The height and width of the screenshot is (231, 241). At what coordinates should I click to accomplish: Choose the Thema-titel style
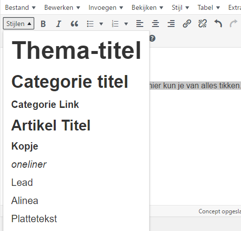[76, 51]
